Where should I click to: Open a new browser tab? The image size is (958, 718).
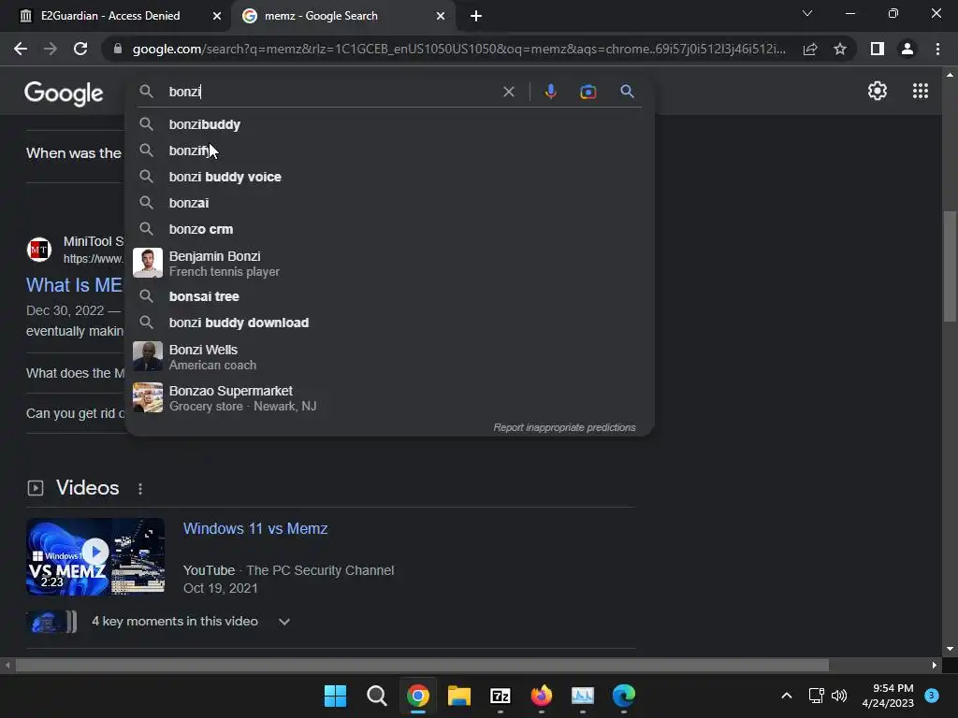pyautogui.click(x=476, y=16)
